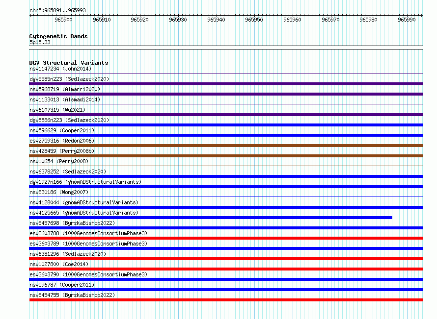Open the esv2759316 (Redon2006) label
Viewport: 437px width, 319px height.
click(62, 141)
